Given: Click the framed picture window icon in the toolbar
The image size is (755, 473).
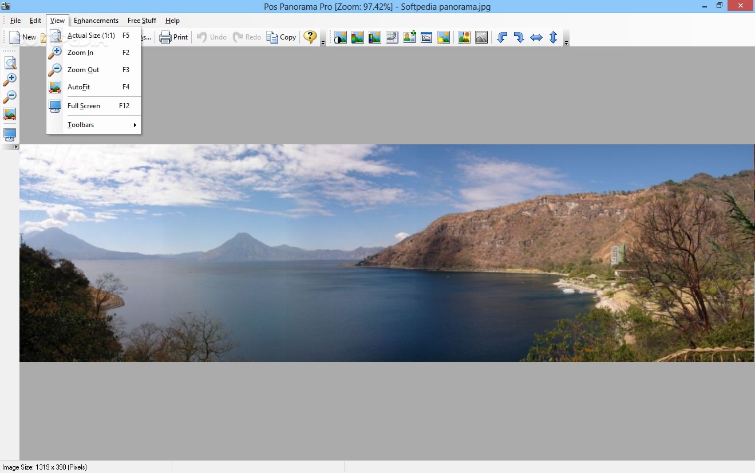Looking at the screenshot, I should [x=426, y=37].
